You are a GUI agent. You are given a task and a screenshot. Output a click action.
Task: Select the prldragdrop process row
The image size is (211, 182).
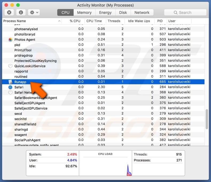(103, 56)
